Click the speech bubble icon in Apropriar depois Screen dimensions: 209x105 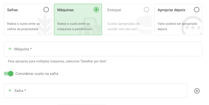[x=192, y=25]
